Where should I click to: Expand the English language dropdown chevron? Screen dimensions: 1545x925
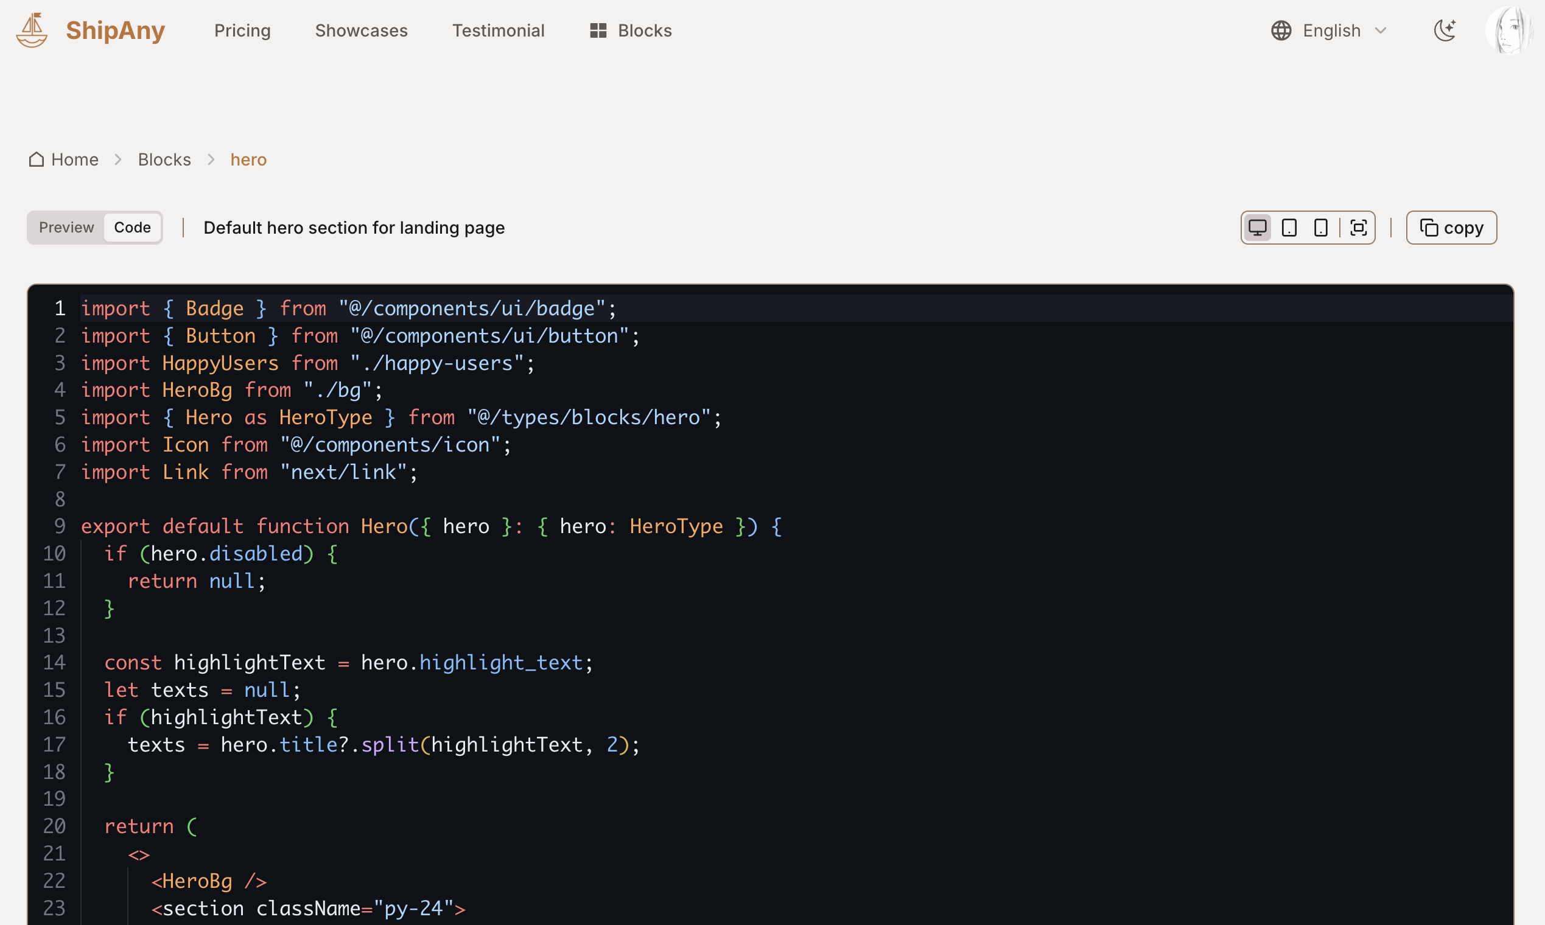point(1381,30)
